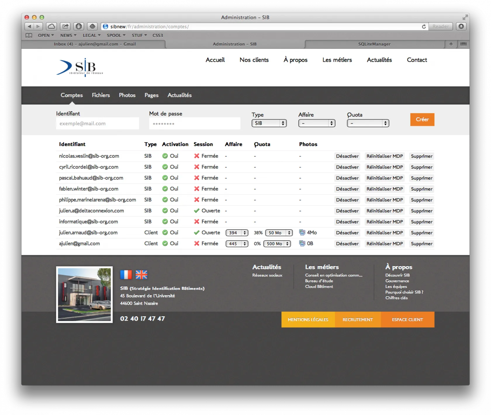Switch to the SQLiteManager browser tab
Image resolution: width=491 pixels, height=415 pixels.
tap(374, 44)
